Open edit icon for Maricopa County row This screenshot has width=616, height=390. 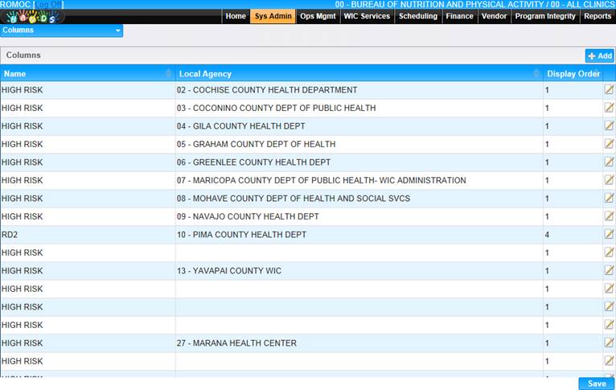click(x=609, y=180)
